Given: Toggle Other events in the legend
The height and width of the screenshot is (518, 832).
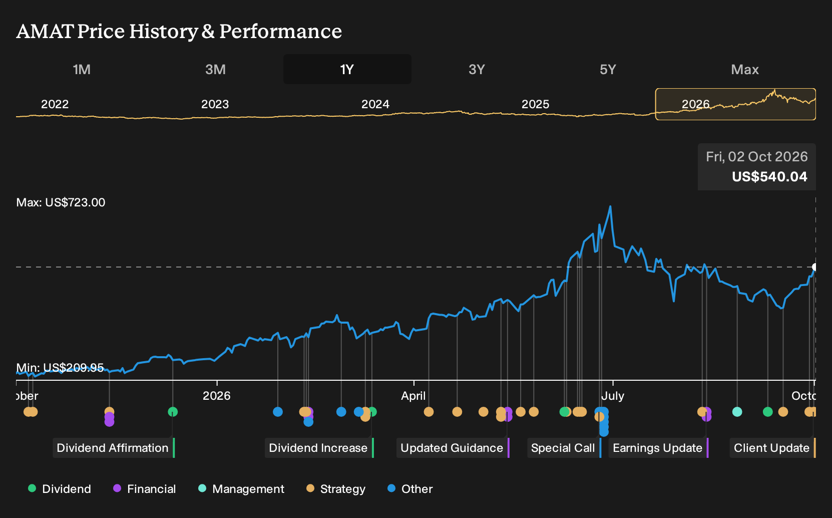Looking at the screenshot, I should pos(410,489).
